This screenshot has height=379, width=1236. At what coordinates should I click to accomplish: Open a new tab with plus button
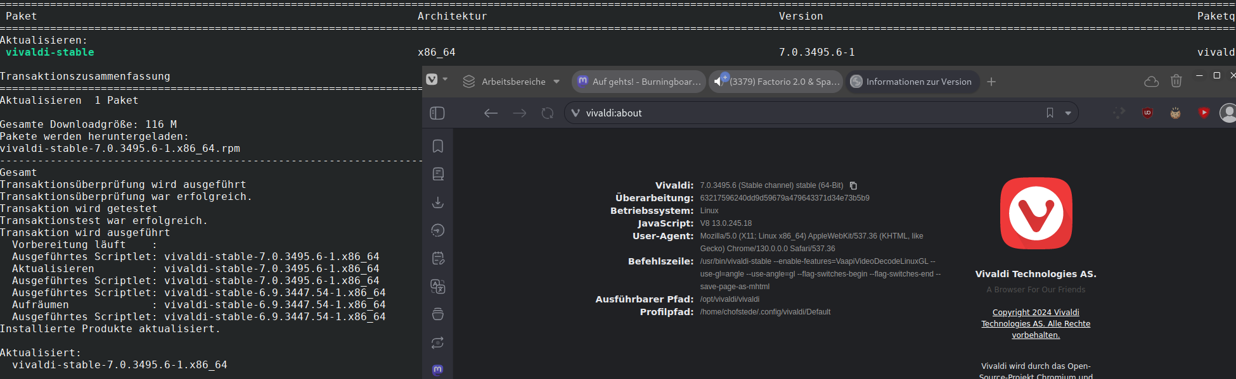coord(991,82)
